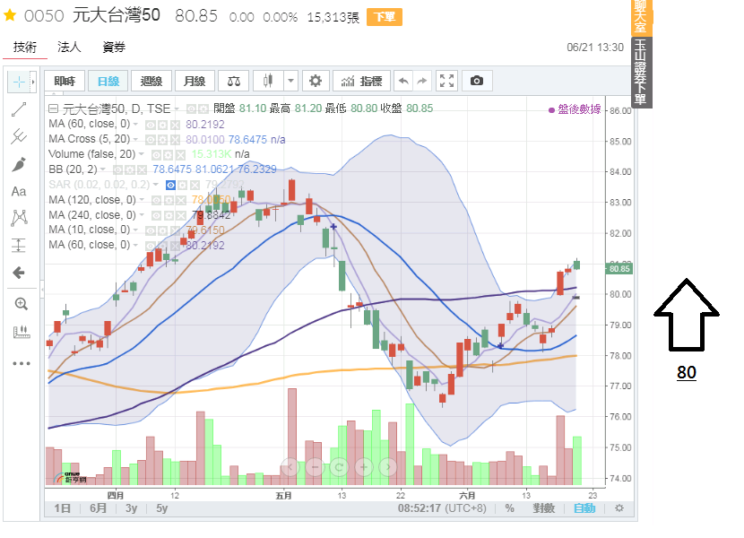Switch to the 法人 tab
The width and height of the screenshot is (744, 538).
pyautogui.click(x=69, y=47)
